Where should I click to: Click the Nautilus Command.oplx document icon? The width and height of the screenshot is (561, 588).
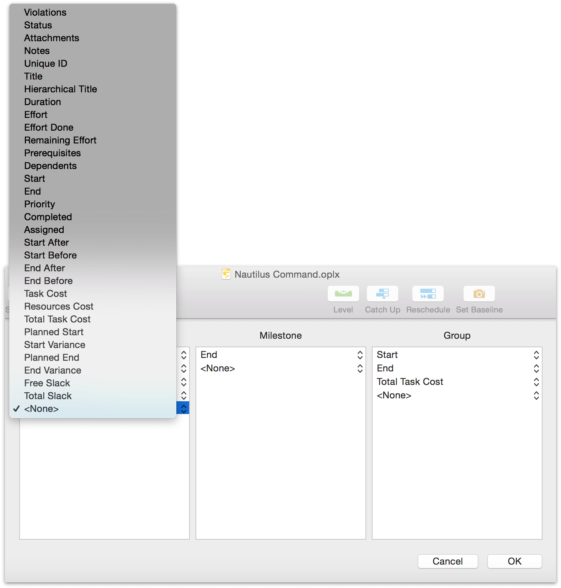226,274
